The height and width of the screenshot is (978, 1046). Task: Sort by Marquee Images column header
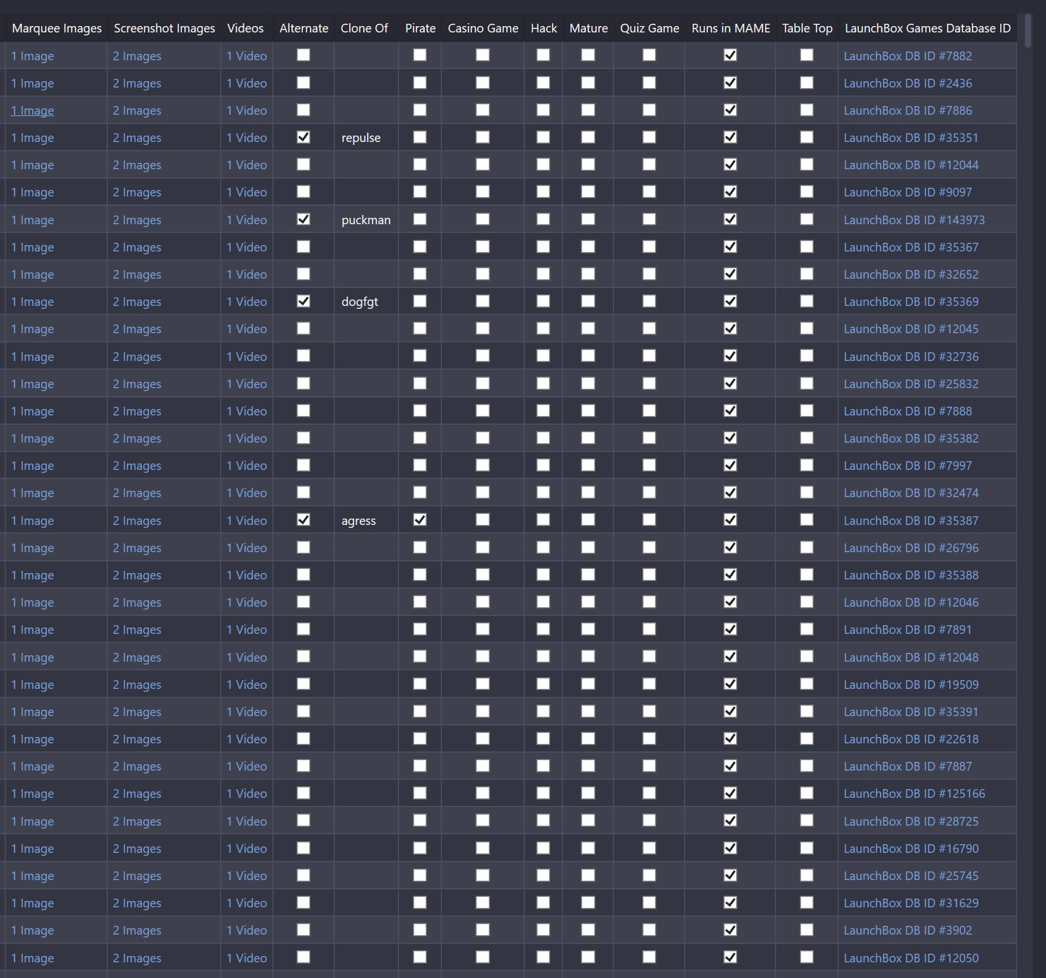click(57, 28)
